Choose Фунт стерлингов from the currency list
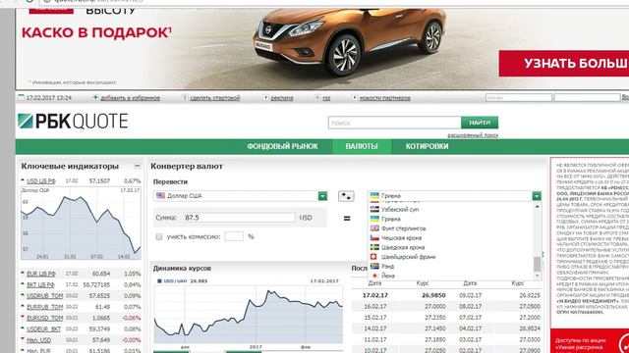The width and height of the screenshot is (629, 353). tap(398, 228)
